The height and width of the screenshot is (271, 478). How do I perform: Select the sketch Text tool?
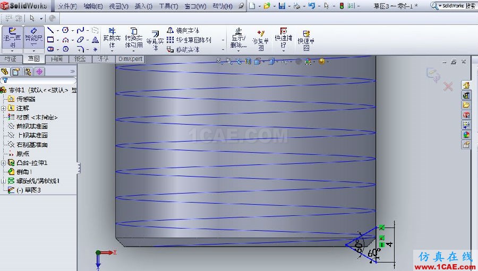tap(95, 40)
